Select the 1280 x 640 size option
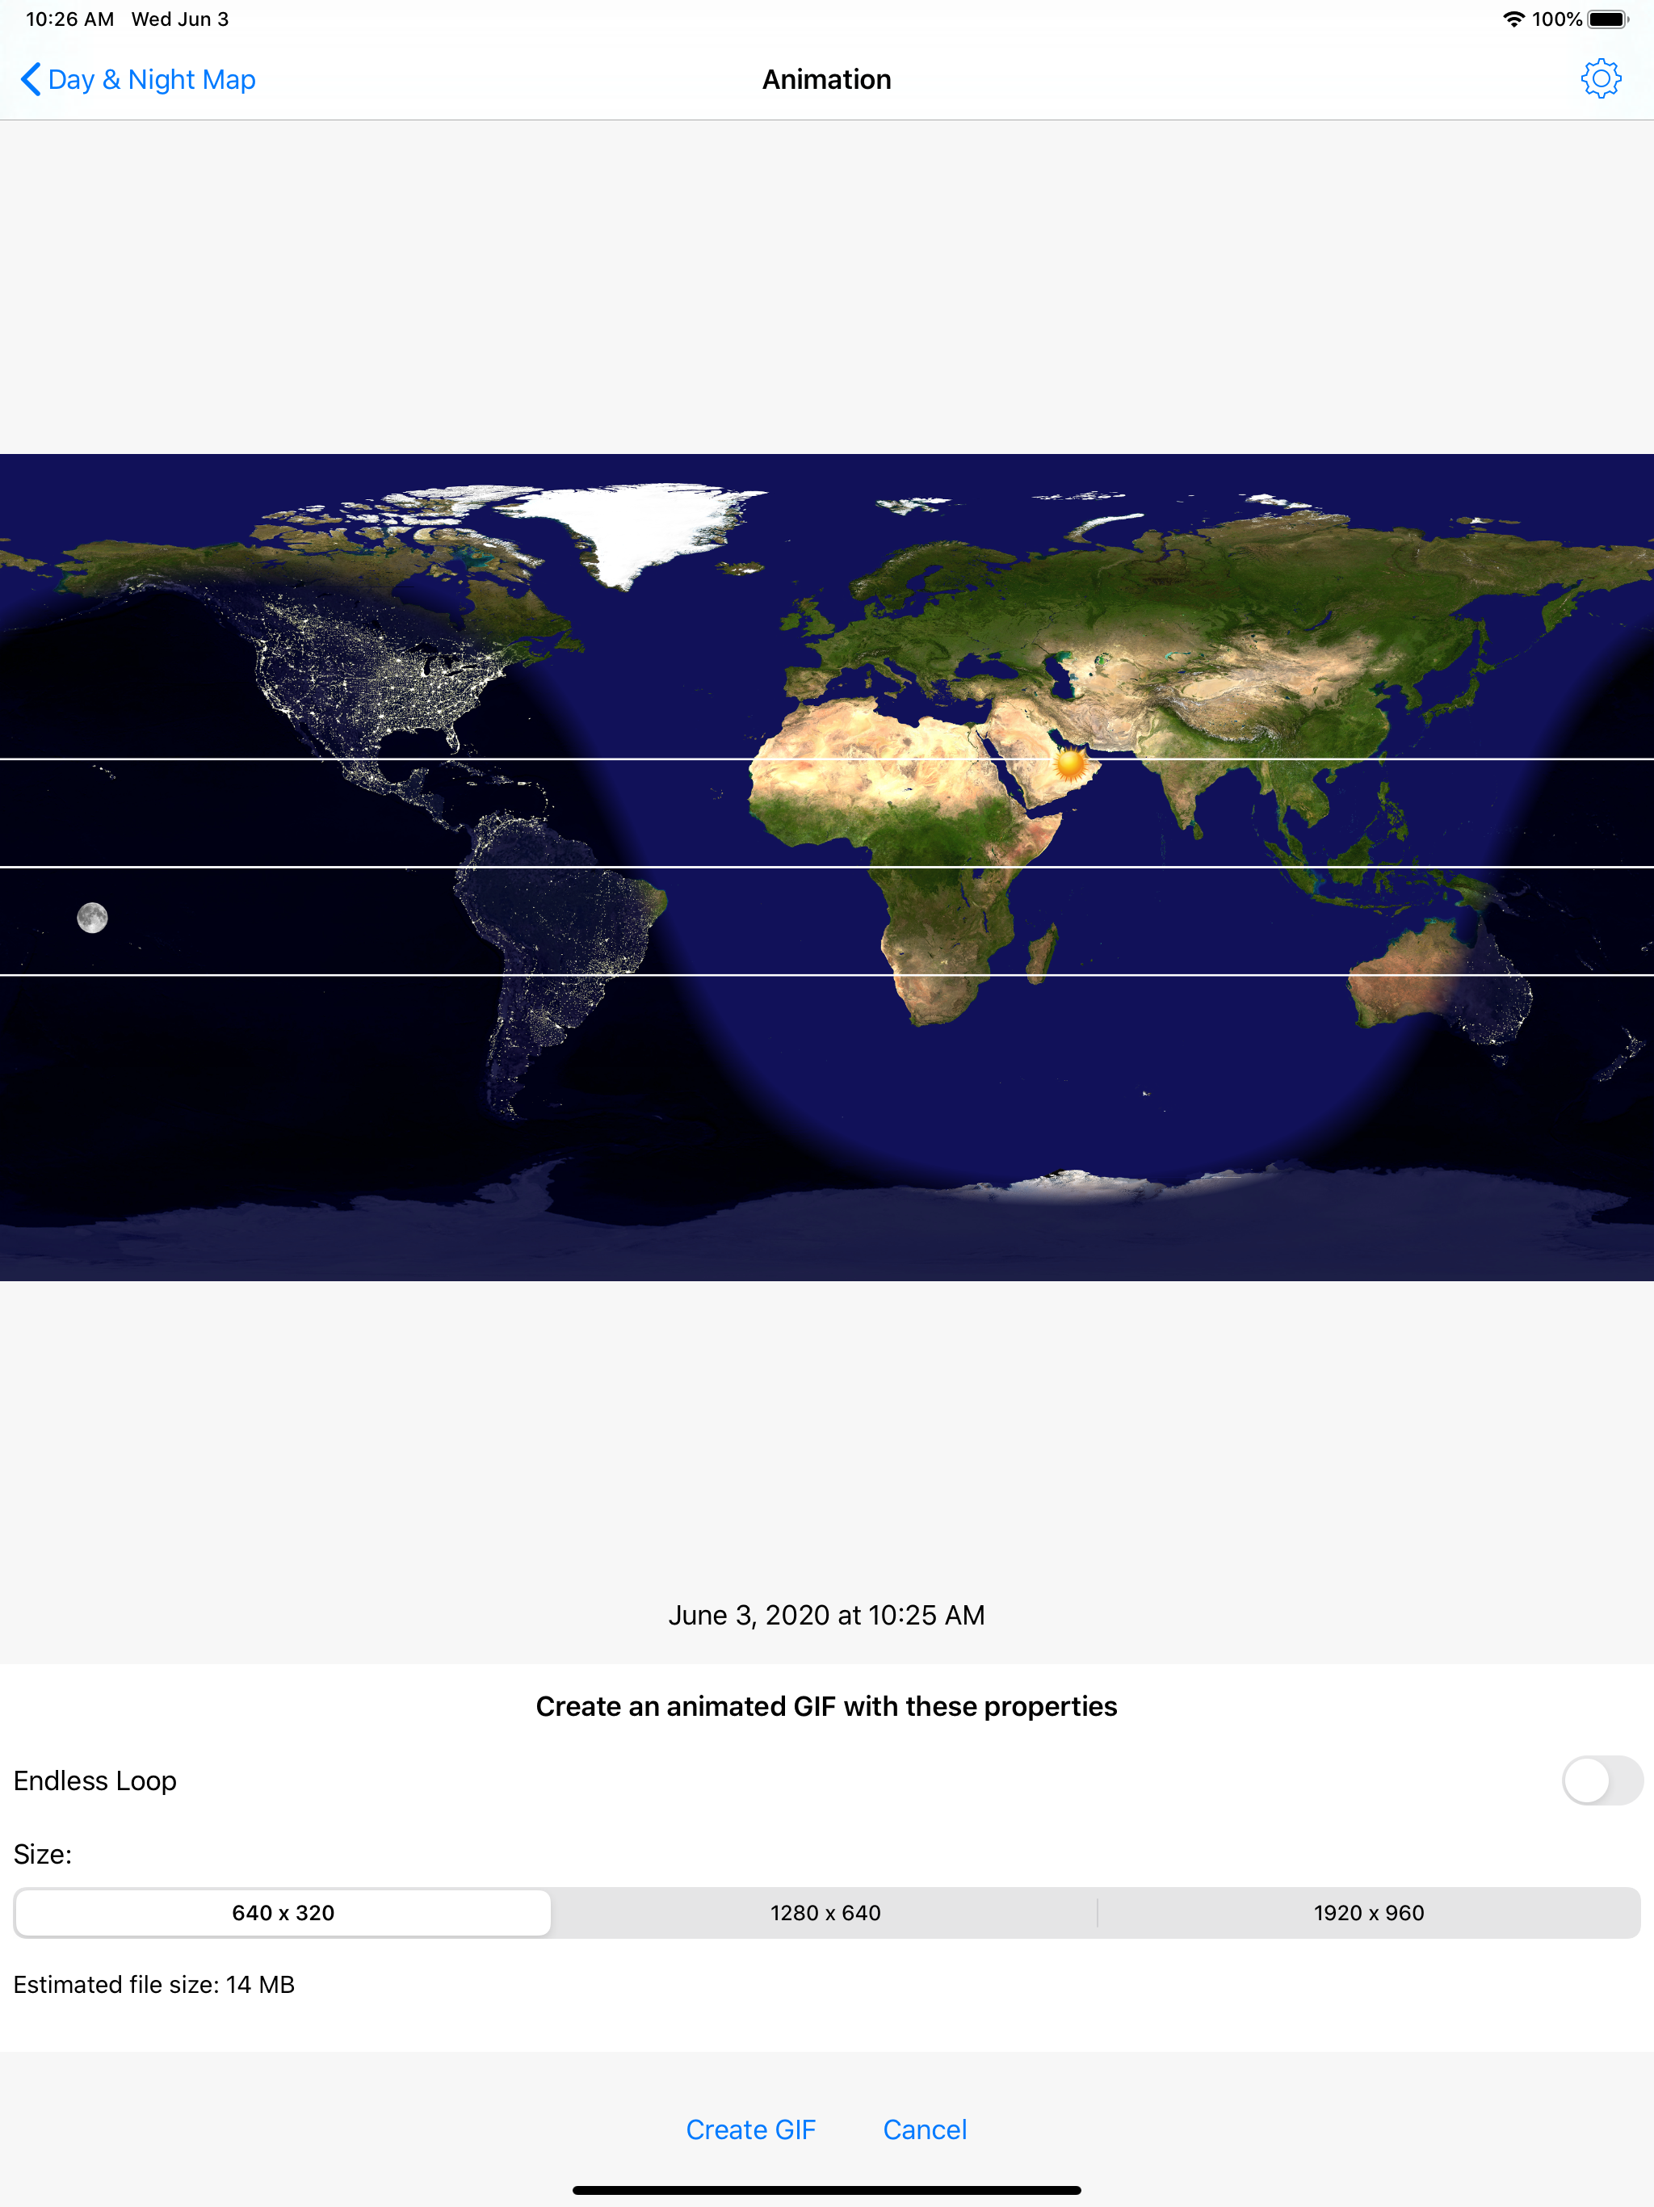The height and width of the screenshot is (2207, 1654). [825, 1913]
